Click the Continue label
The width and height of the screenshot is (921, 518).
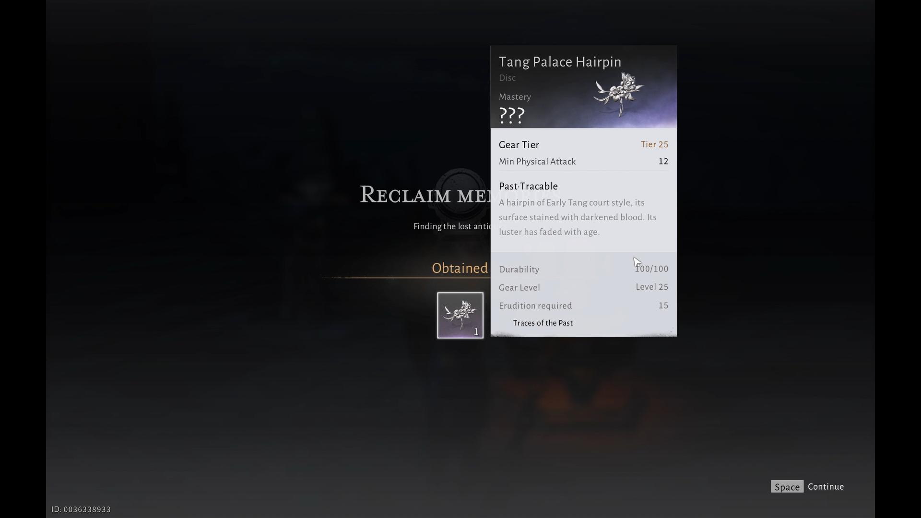pyautogui.click(x=826, y=486)
